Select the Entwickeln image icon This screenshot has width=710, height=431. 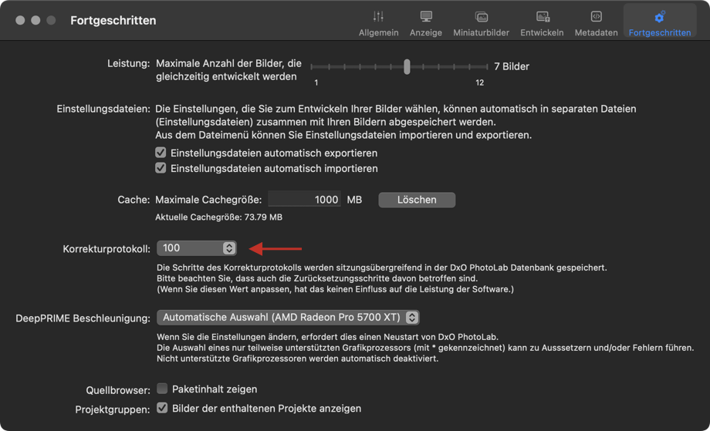542,17
